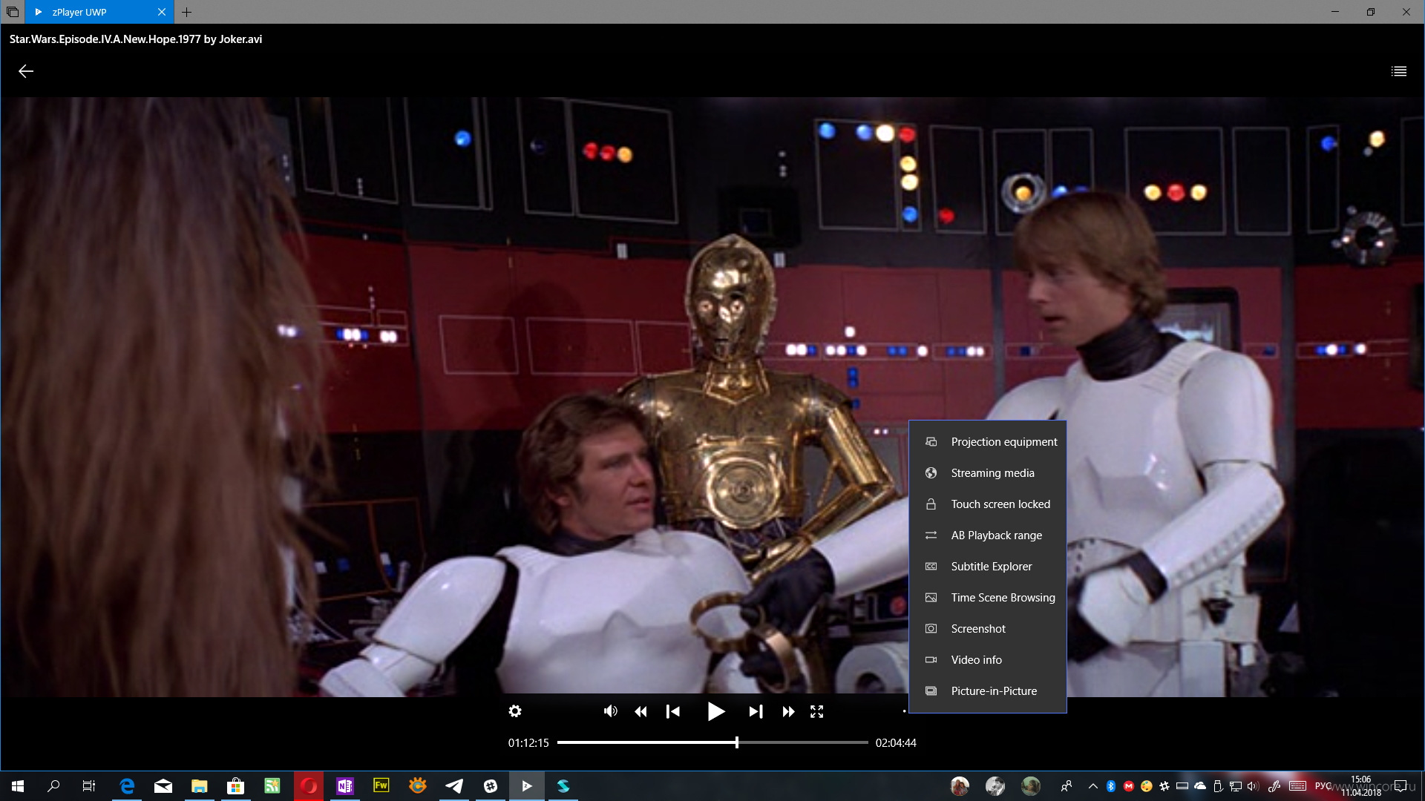Select Projection equipment menu entry

click(988, 441)
